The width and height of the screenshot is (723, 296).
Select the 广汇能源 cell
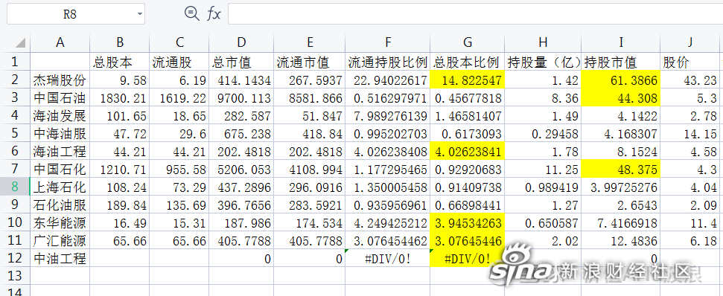coord(60,241)
